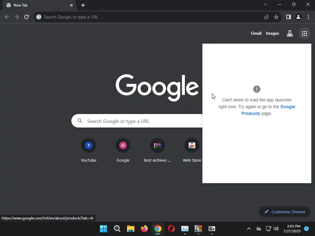
Task: Open the profile avatar icon
Action: tap(298, 17)
